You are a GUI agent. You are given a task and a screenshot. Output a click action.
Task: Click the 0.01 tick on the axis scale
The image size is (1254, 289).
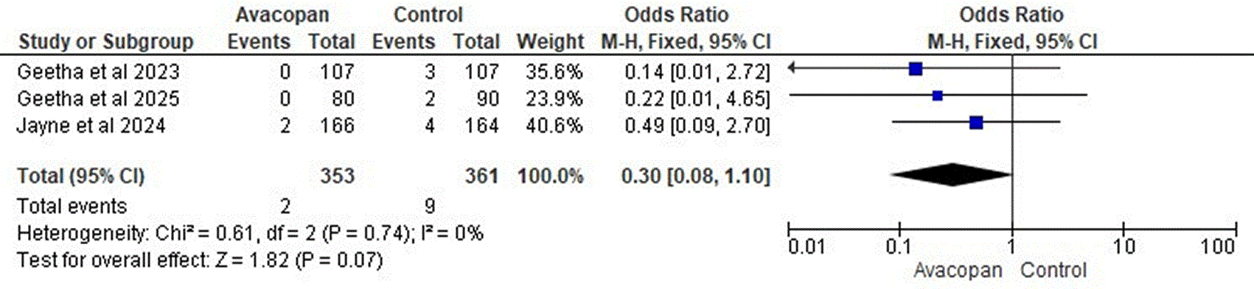(807, 246)
